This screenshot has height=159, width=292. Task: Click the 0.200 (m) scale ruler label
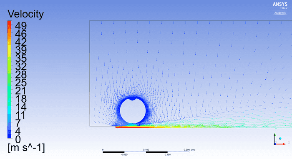click(189, 149)
